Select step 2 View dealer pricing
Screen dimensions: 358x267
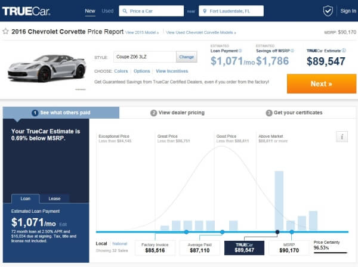point(177,113)
